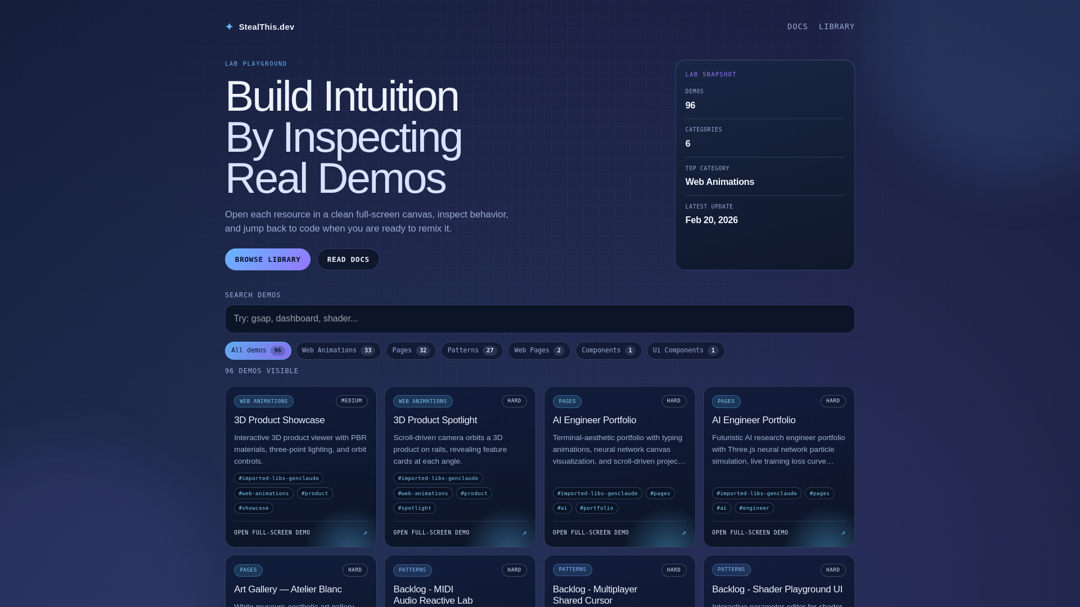Click Art Gallery — Atelier Blanc card title
The height and width of the screenshot is (607, 1080).
287,590
